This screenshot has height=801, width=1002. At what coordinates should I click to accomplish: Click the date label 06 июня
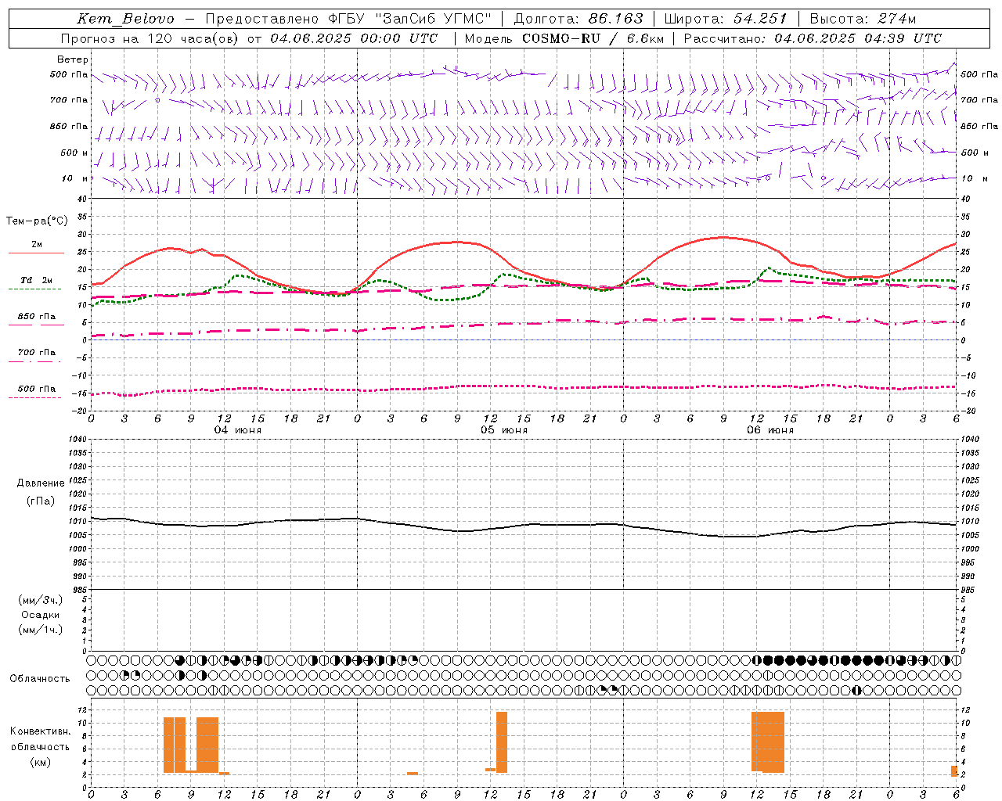coord(770,430)
